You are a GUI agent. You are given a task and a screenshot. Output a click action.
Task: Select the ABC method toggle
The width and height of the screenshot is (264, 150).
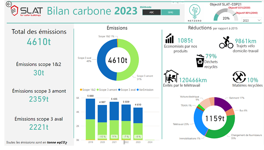tap(151, 12)
